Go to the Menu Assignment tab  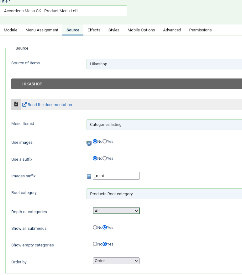[42, 30]
